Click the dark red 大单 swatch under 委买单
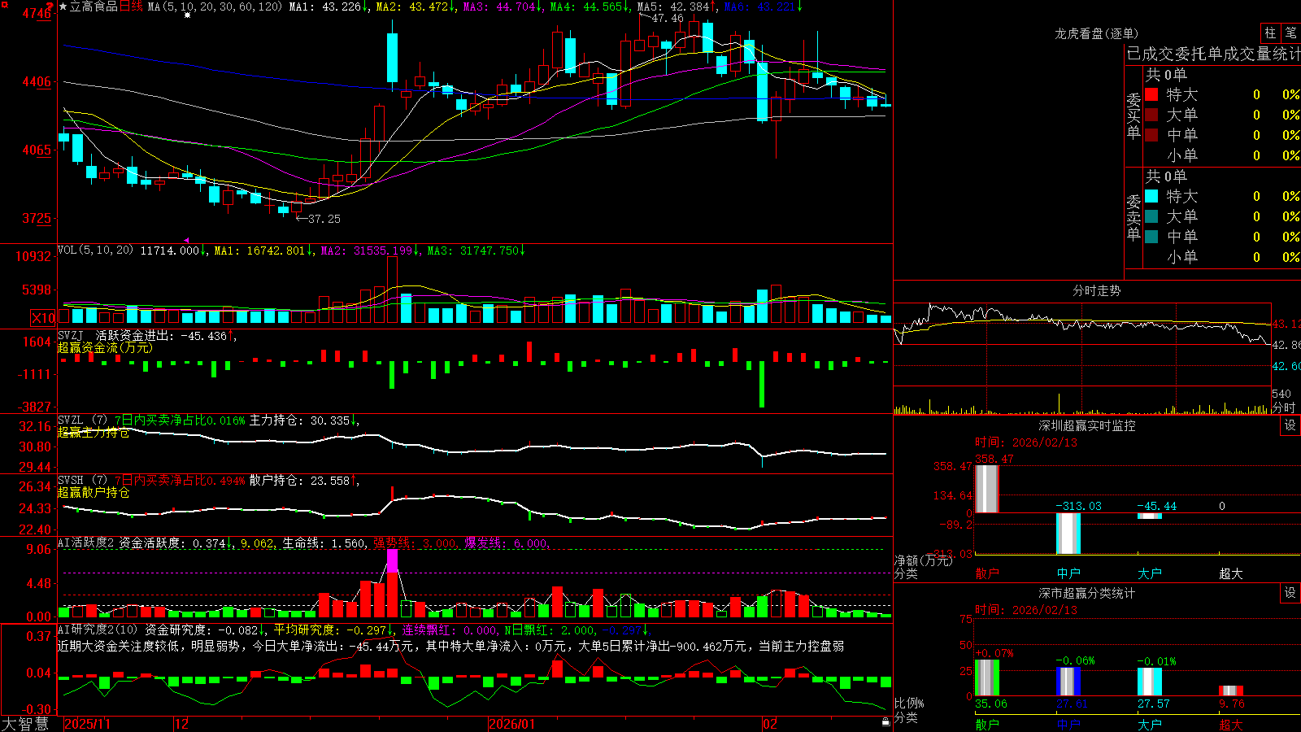This screenshot has width=1301, height=732. 1151,115
